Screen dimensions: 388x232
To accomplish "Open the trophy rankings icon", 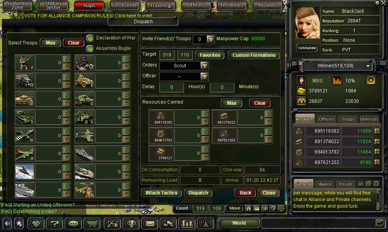I will tap(132, 223).
